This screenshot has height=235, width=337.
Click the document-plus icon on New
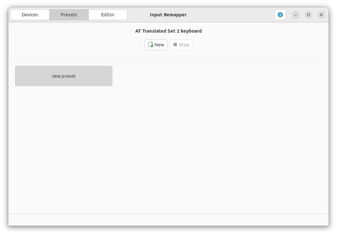pyautogui.click(x=151, y=45)
